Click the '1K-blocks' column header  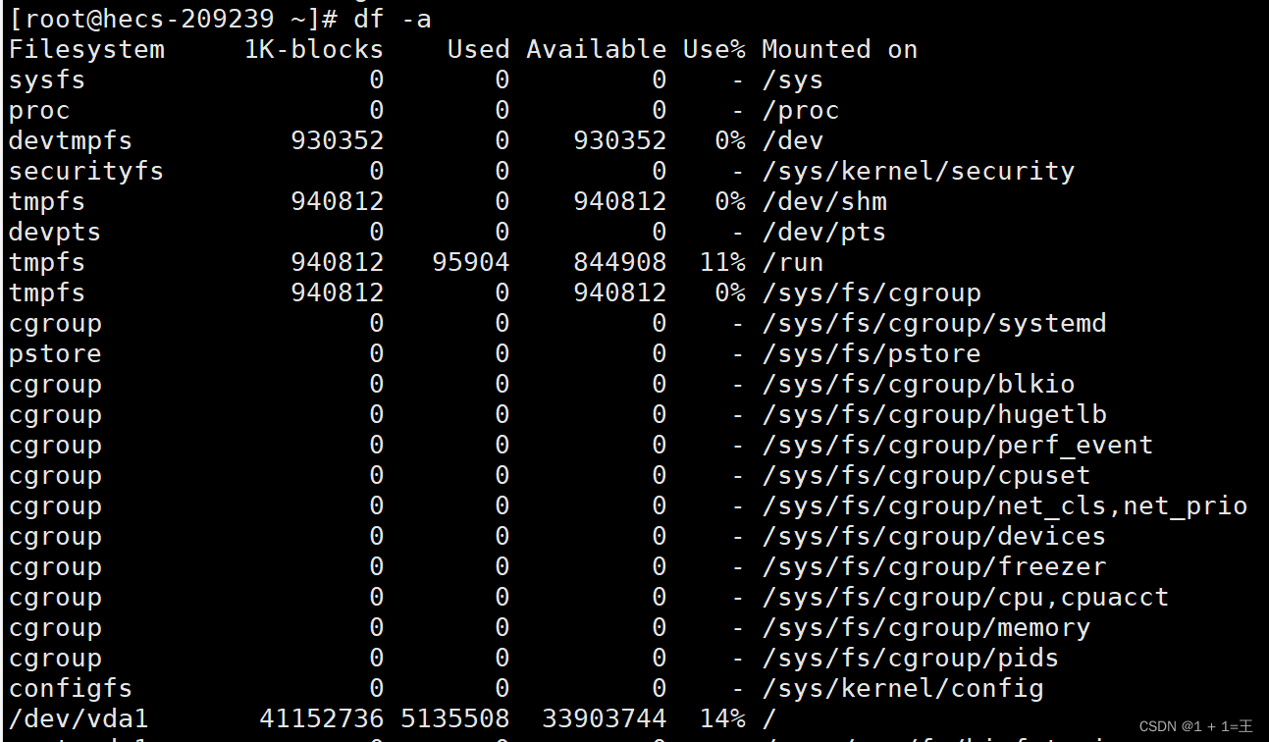[314, 49]
